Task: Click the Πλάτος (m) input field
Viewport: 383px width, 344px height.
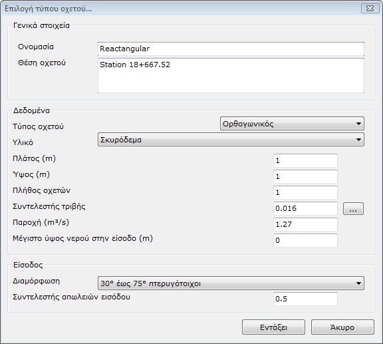Action: tap(305, 160)
